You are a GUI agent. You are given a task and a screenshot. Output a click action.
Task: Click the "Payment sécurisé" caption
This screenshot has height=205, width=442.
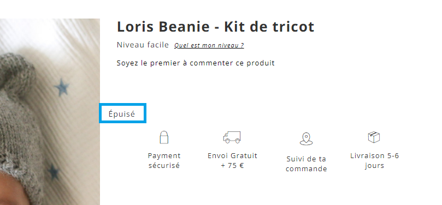[164, 161]
